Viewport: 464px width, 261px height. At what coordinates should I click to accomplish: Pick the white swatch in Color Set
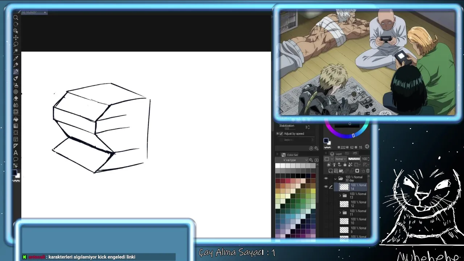tap(278, 166)
